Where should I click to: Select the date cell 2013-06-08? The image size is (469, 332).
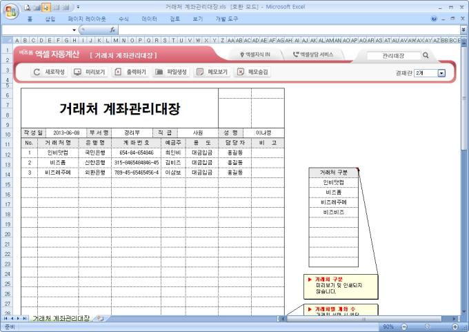(x=66, y=133)
